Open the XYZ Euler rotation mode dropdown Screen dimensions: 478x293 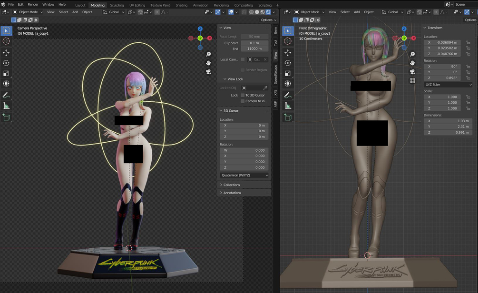(x=448, y=85)
